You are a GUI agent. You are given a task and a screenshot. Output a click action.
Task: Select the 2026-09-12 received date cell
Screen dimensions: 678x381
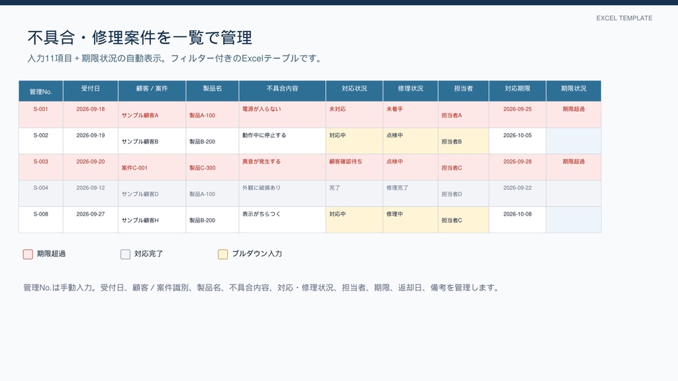coord(90,194)
